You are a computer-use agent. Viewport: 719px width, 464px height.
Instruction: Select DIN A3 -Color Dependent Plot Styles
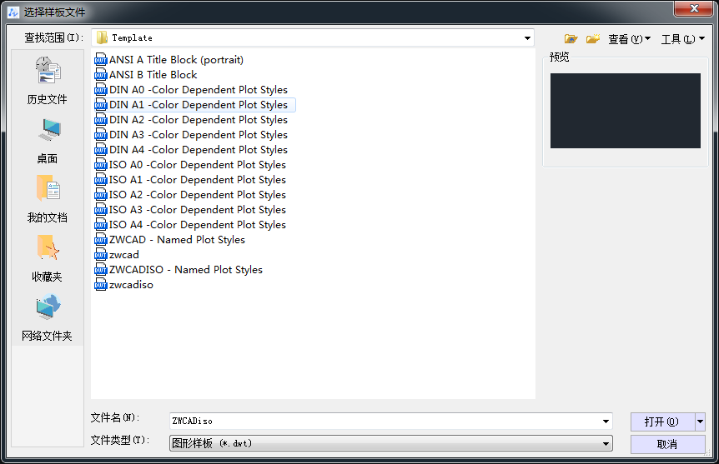199,135
